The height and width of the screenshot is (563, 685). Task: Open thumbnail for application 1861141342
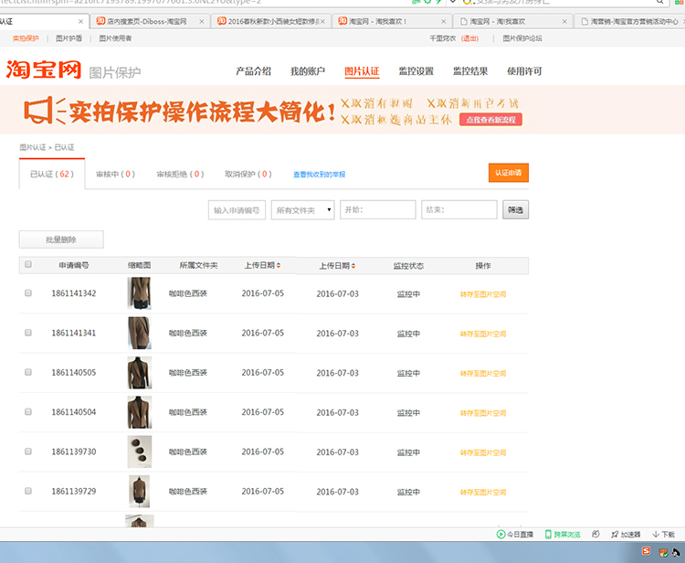coord(140,293)
